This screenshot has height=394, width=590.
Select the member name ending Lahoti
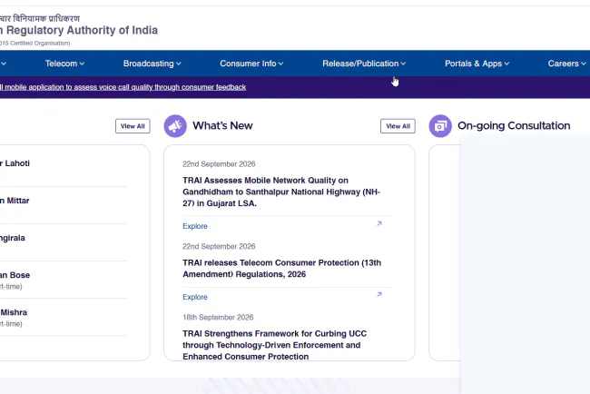[x=15, y=163]
